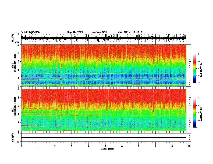The height and width of the screenshot is (164, 213).
Task: Click the time axis tick label "10"
Action: (x=189, y=146)
